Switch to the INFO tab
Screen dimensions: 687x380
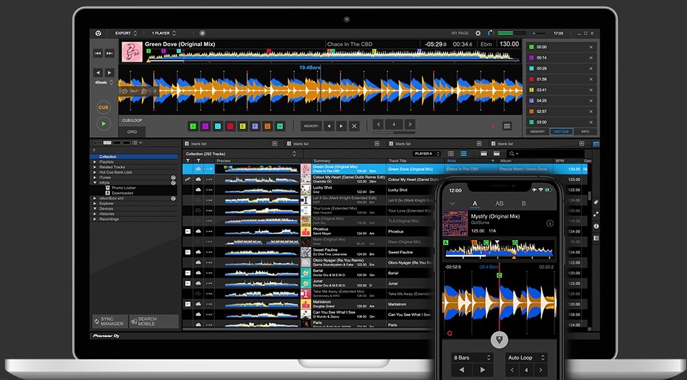click(x=585, y=131)
